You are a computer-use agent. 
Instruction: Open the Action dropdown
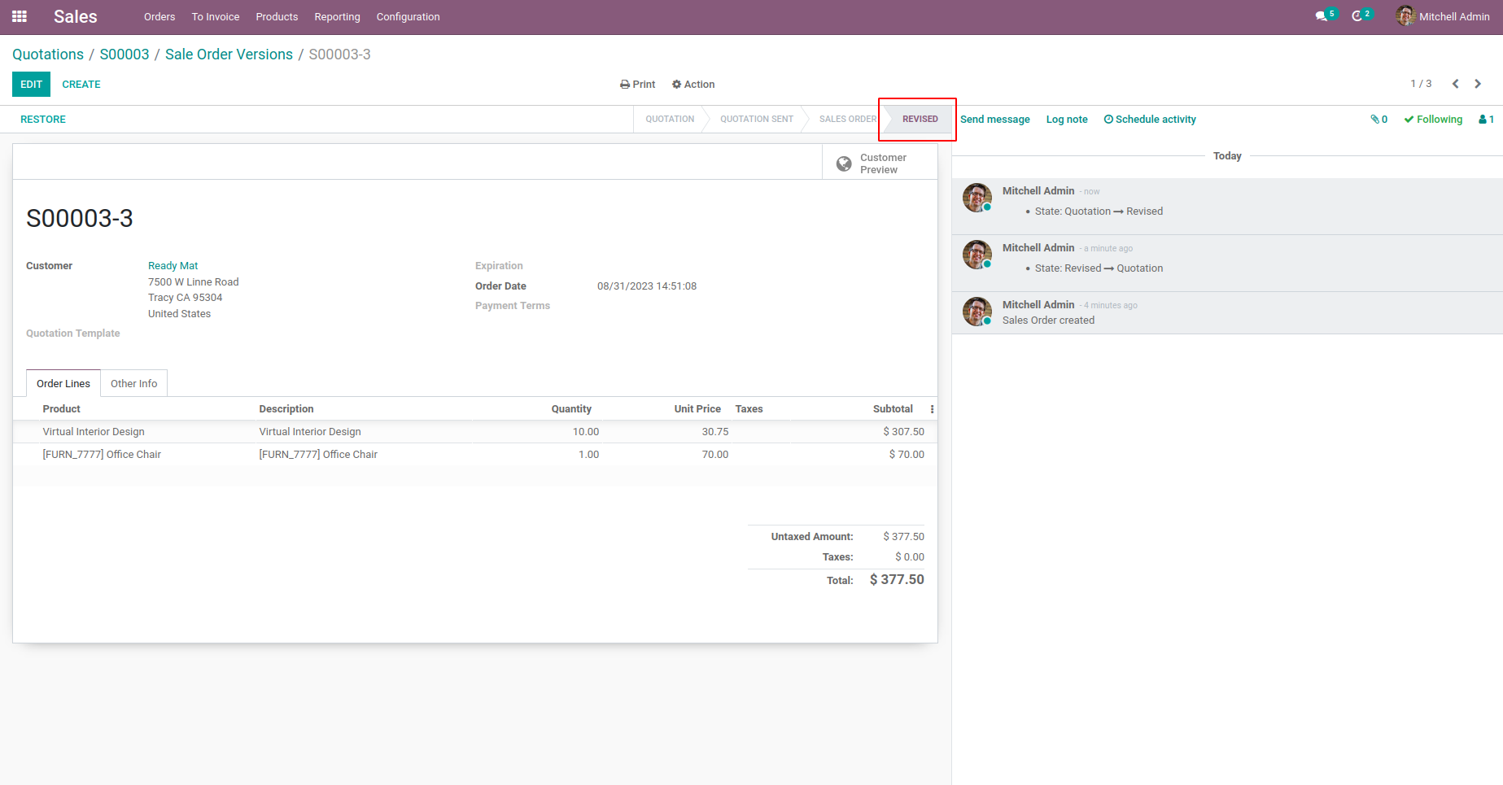(x=693, y=85)
